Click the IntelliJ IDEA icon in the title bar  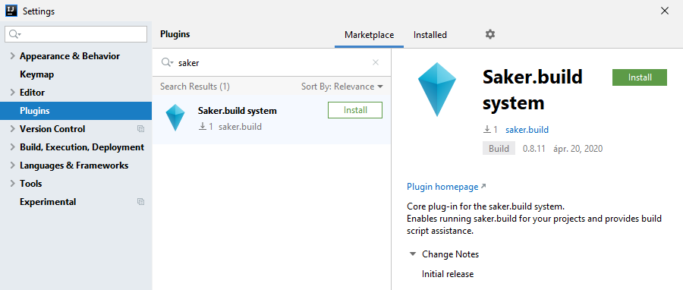11,11
